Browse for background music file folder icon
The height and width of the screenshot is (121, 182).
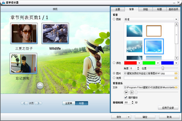pos(176,88)
